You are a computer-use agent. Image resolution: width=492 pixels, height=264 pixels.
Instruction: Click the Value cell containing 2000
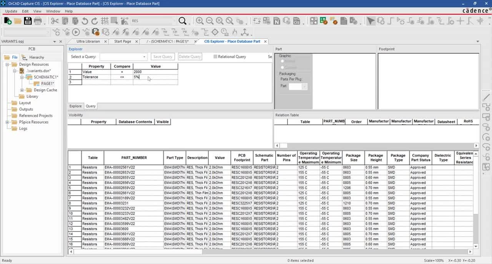click(x=155, y=72)
